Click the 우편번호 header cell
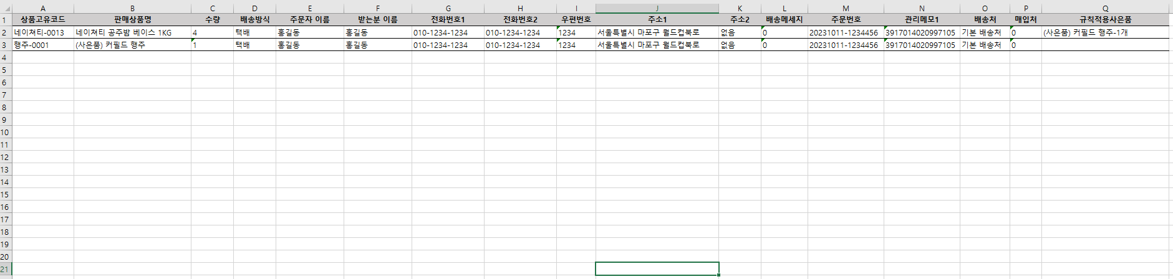 (x=576, y=20)
